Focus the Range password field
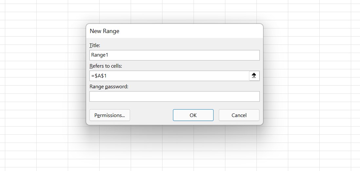Viewport: 360px width, 171px height. tap(175, 96)
